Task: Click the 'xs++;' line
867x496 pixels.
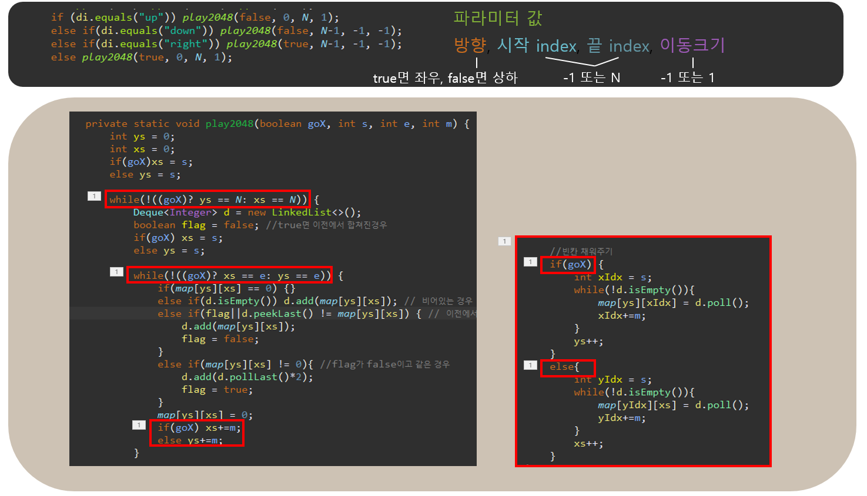Action: [x=588, y=443]
